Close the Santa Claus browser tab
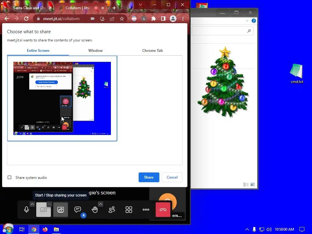The image size is (312, 234). pyautogui.click(x=50, y=8)
